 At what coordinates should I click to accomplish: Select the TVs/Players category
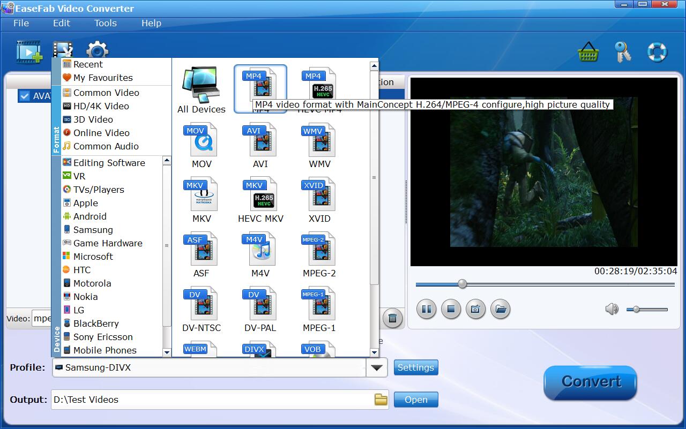tap(99, 190)
